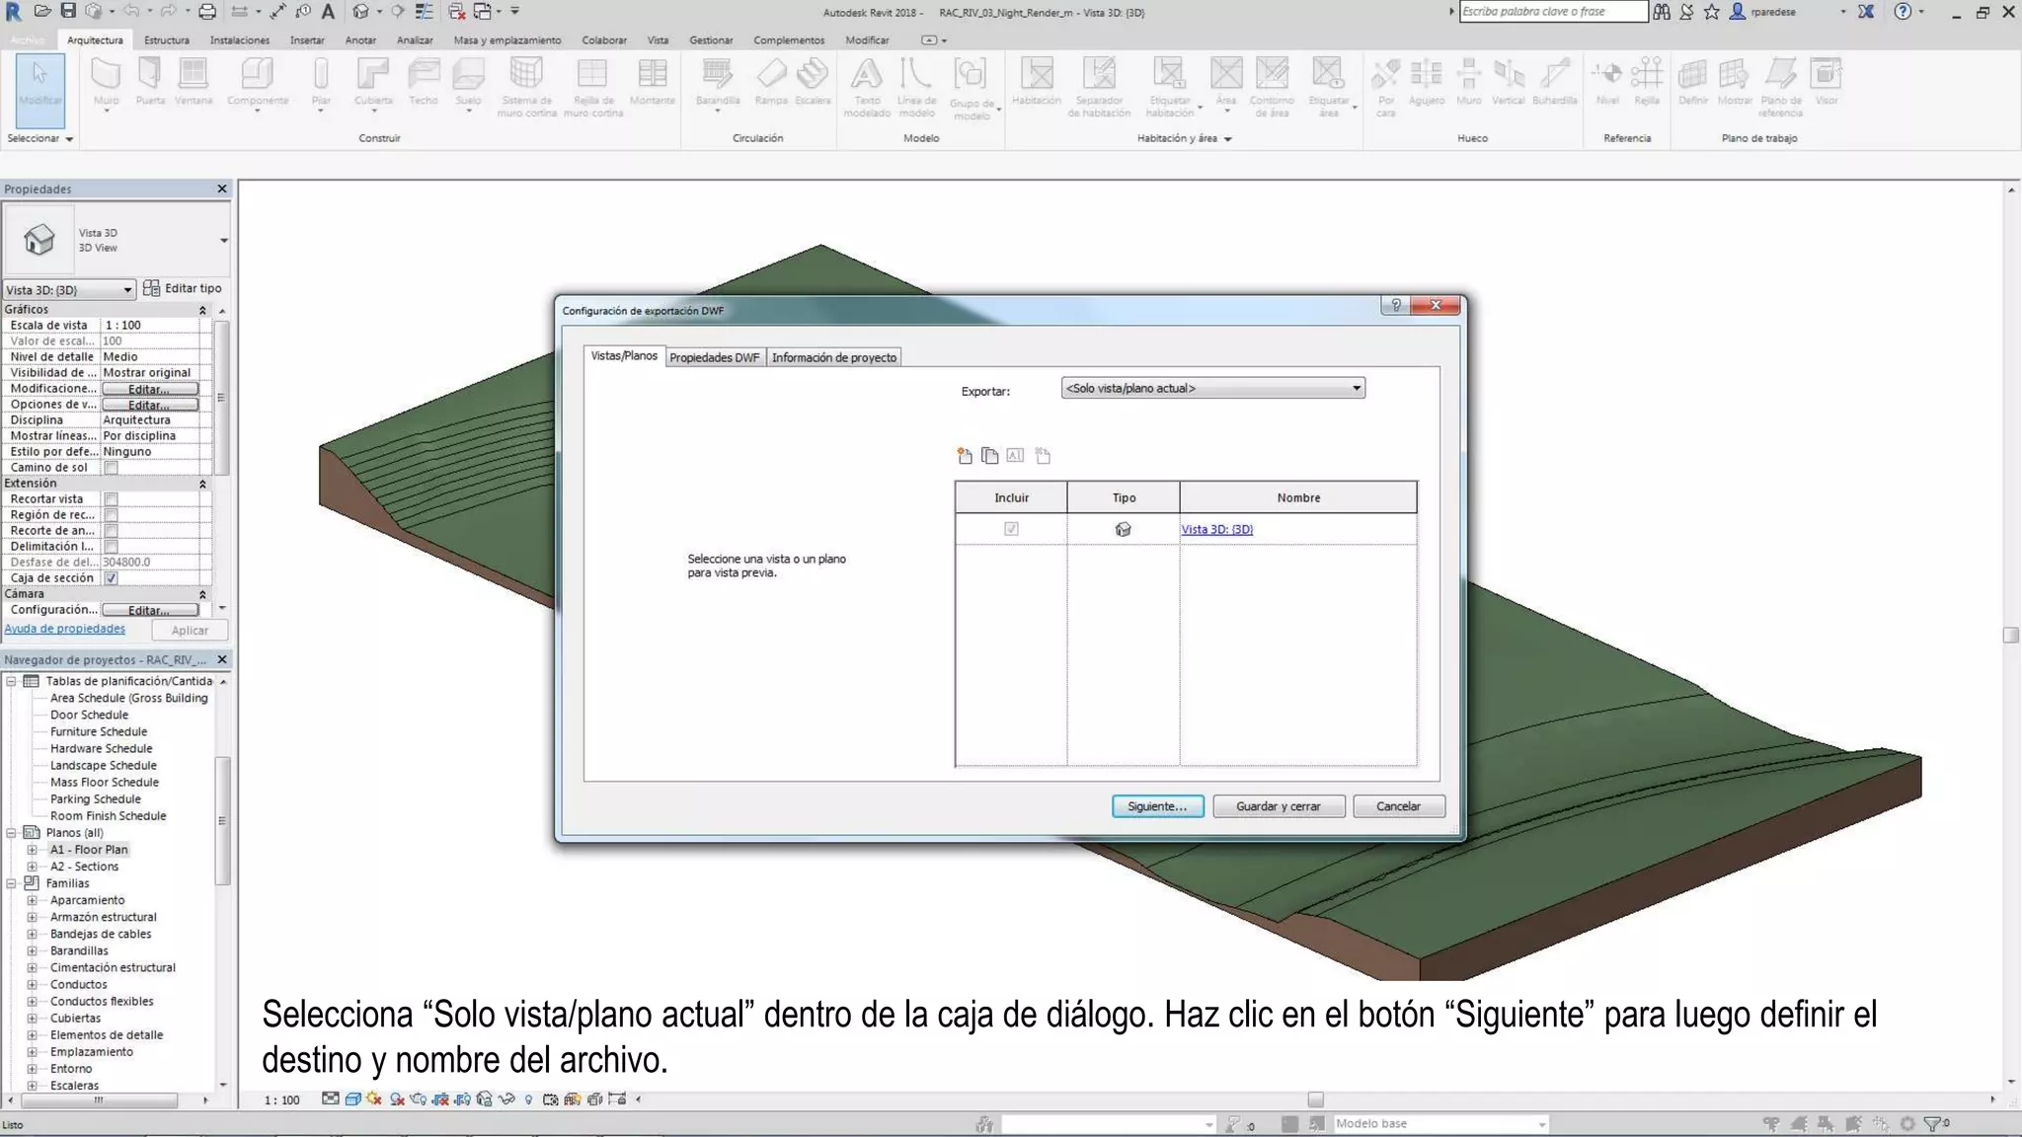Screen dimensions: 2022x1137
Task: Toggle Recorte de anotación checkbox
Action: point(112,531)
